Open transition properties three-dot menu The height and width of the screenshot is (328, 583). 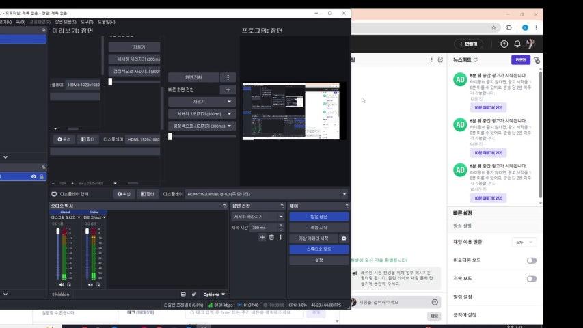(x=280, y=237)
